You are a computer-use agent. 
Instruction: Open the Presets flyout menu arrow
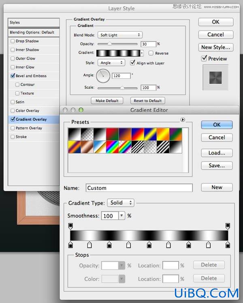tap(183, 120)
